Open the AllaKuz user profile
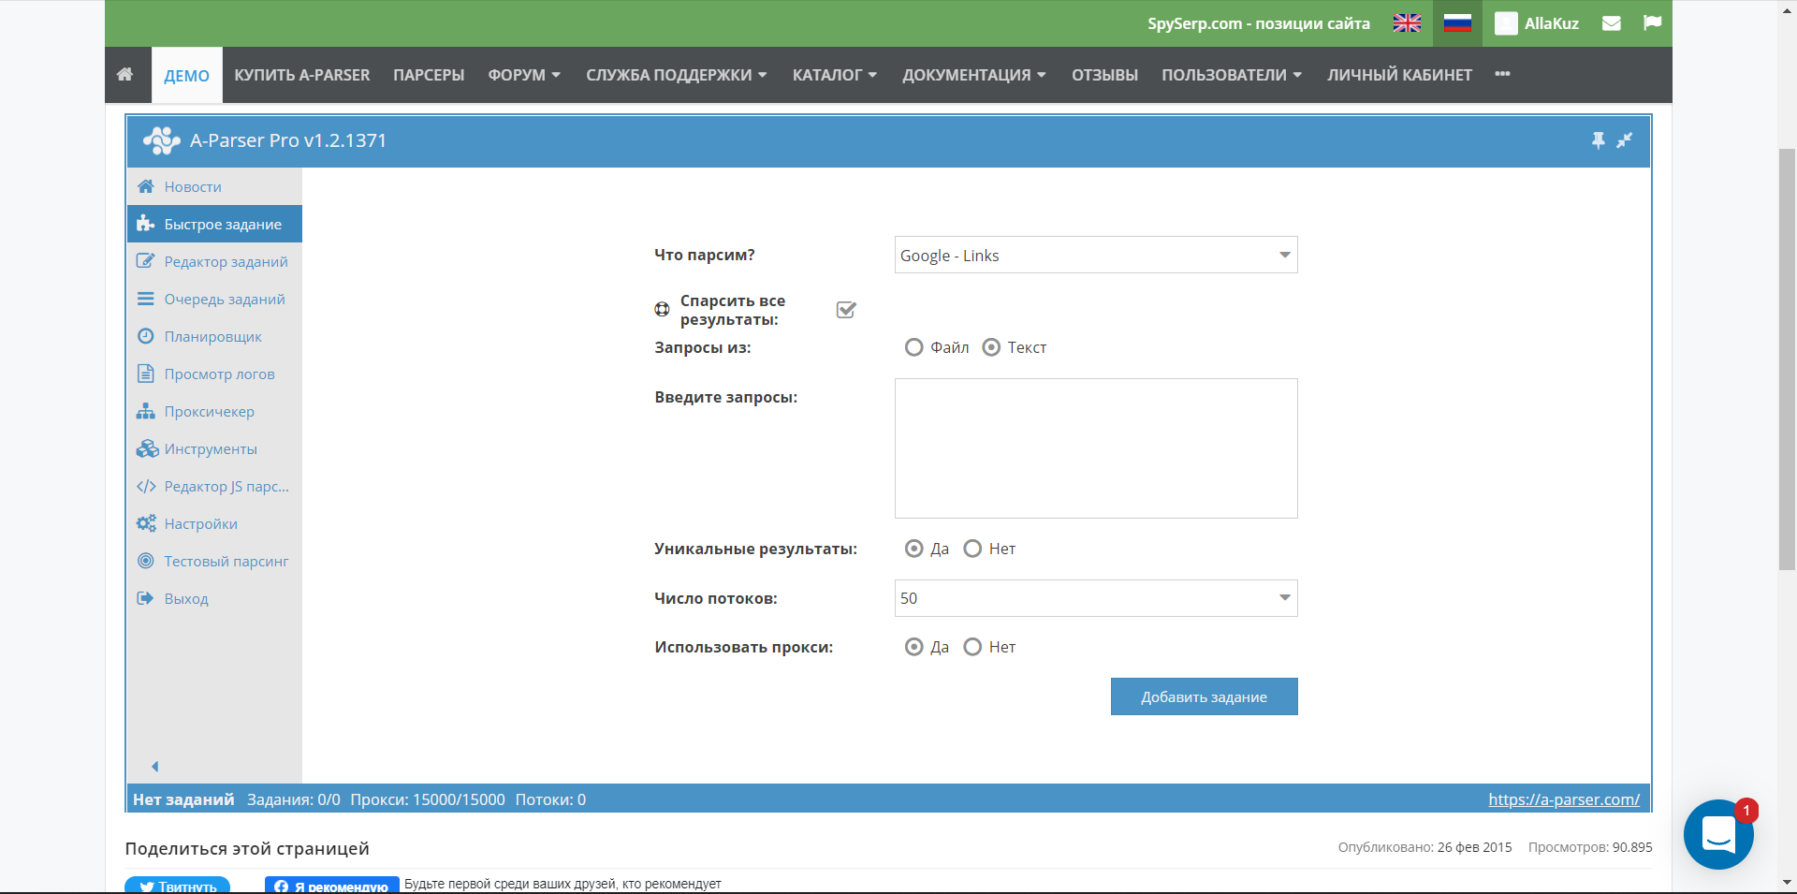1797x894 pixels. pyautogui.click(x=1537, y=23)
